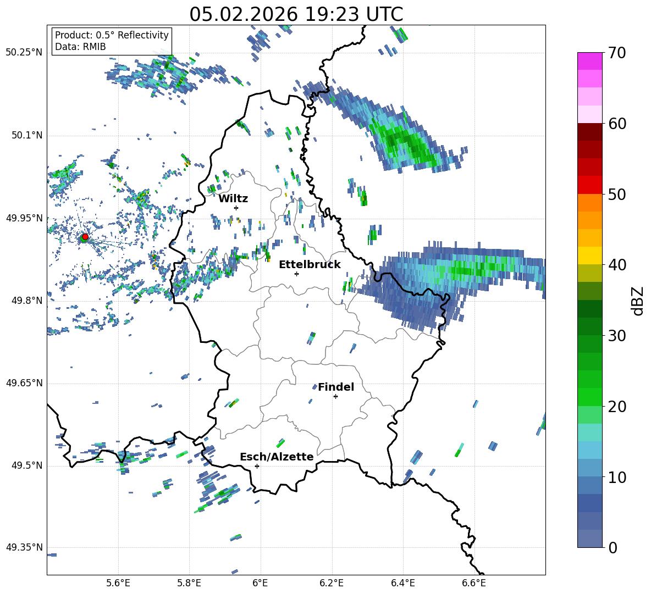The width and height of the screenshot is (651, 594).
Task: Click the 5.6°E longitude label
Action: [x=118, y=583]
